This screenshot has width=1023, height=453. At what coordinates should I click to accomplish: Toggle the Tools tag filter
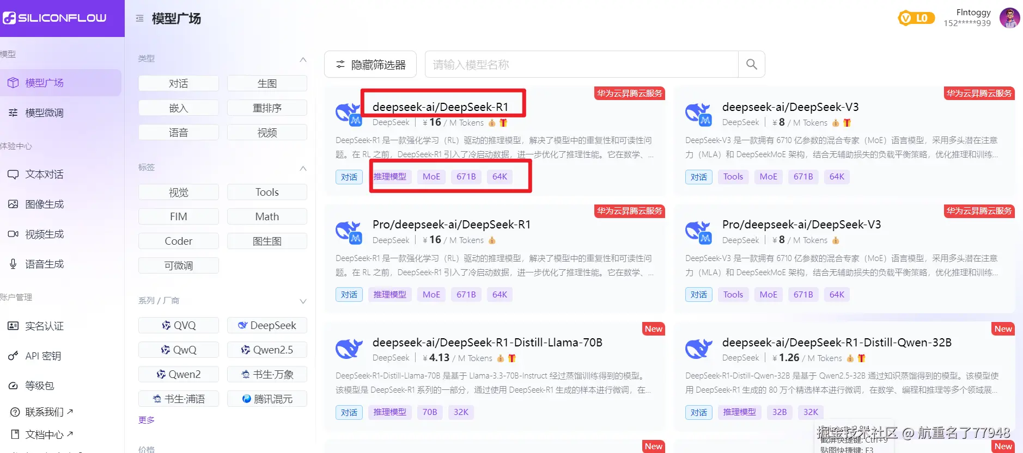tap(267, 193)
